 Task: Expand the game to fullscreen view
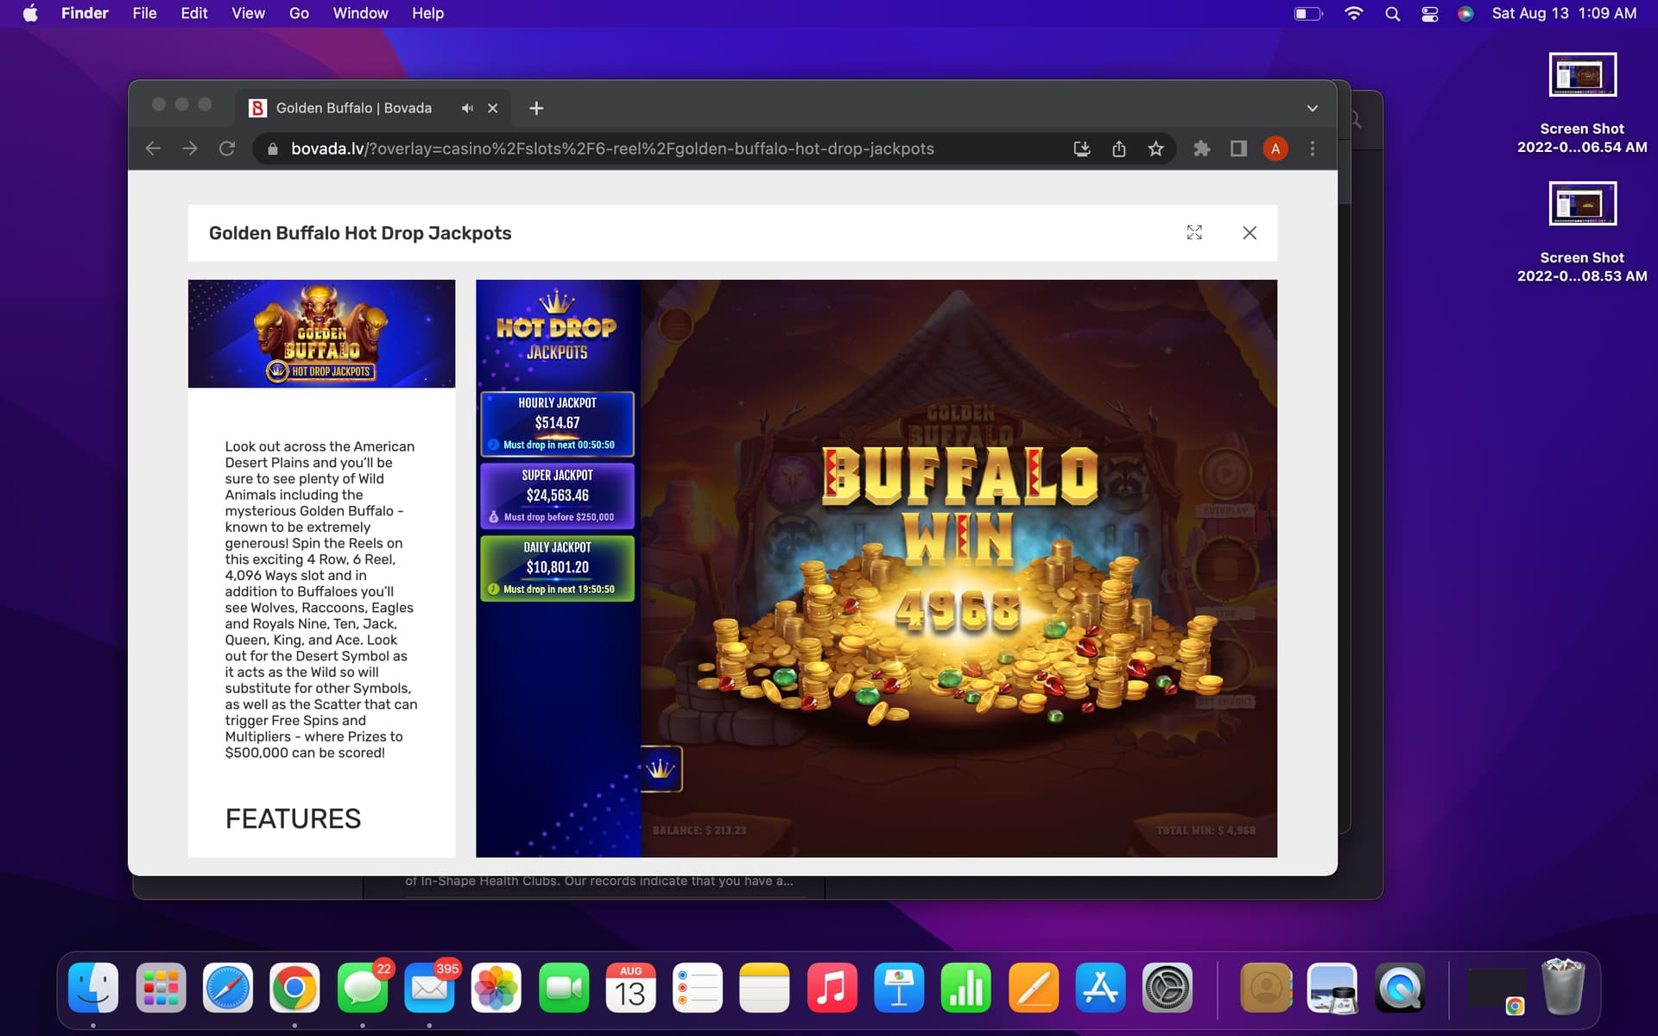[1194, 233]
